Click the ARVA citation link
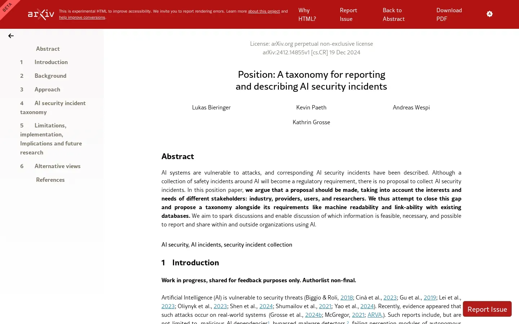 [375, 315]
